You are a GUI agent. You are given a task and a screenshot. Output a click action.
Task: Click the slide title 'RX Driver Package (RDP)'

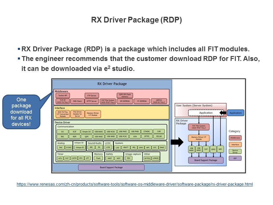136,20
